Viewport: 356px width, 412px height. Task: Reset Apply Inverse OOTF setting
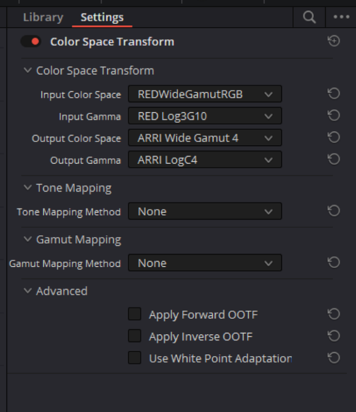click(x=334, y=336)
